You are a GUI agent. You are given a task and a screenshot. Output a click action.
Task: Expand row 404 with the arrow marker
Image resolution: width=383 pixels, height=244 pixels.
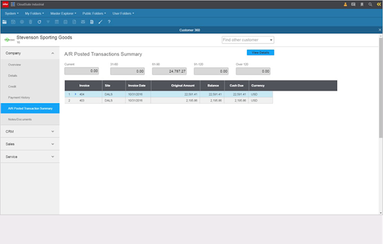[x=75, y=94]
